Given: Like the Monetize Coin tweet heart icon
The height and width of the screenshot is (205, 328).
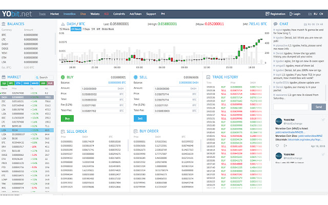Looking at the screenshot, I should pyautogui.click(x=277, y=146).
